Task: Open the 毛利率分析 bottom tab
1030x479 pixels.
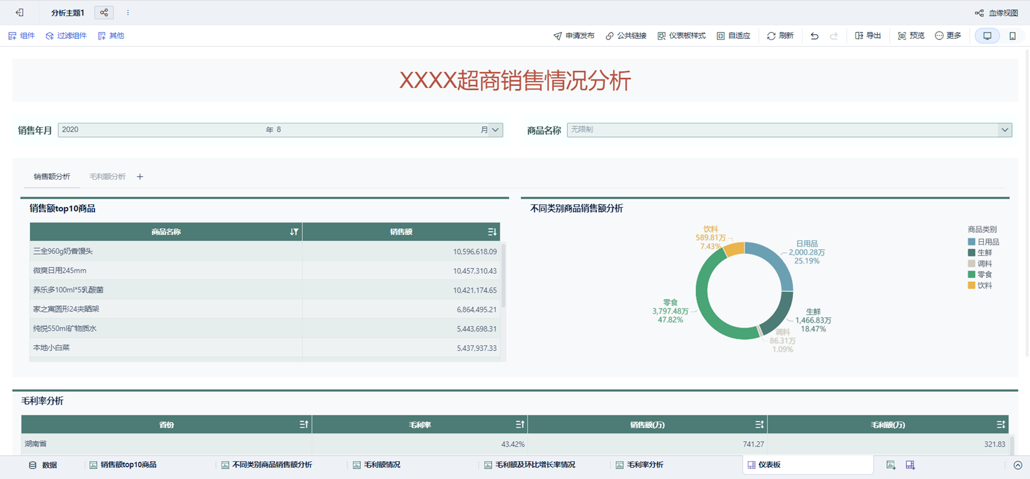Action: click(639, 465)
